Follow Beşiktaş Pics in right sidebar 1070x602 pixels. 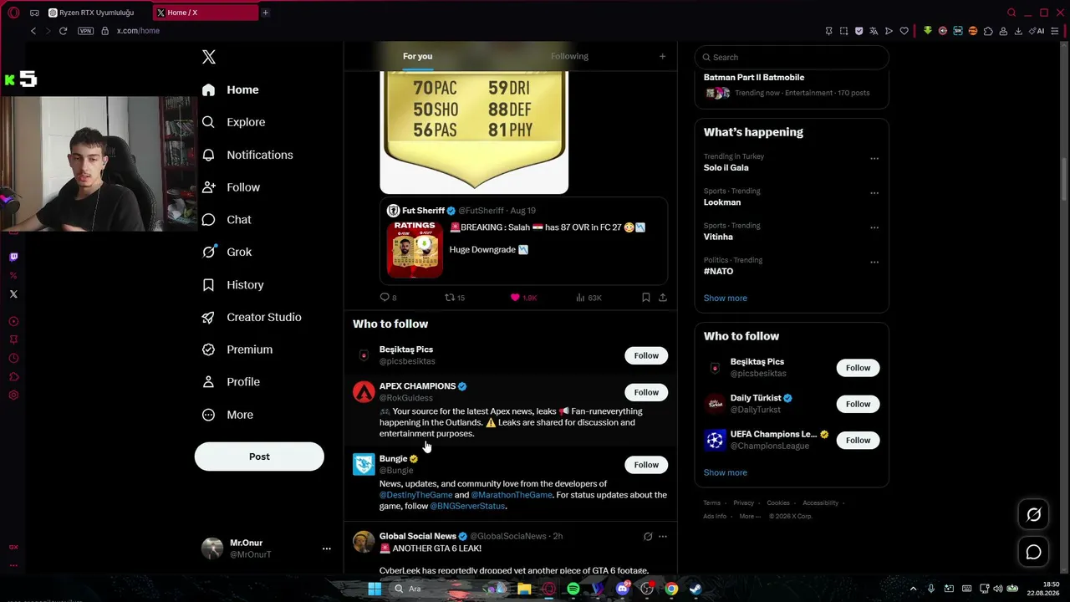tap(858, 368)
